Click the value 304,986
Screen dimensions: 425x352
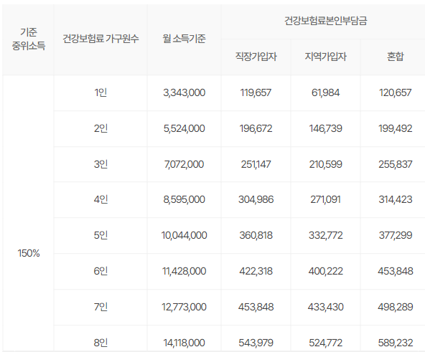(256, 200)
